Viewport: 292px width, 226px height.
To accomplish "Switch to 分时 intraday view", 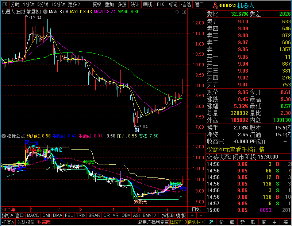I will click(15, 4).
